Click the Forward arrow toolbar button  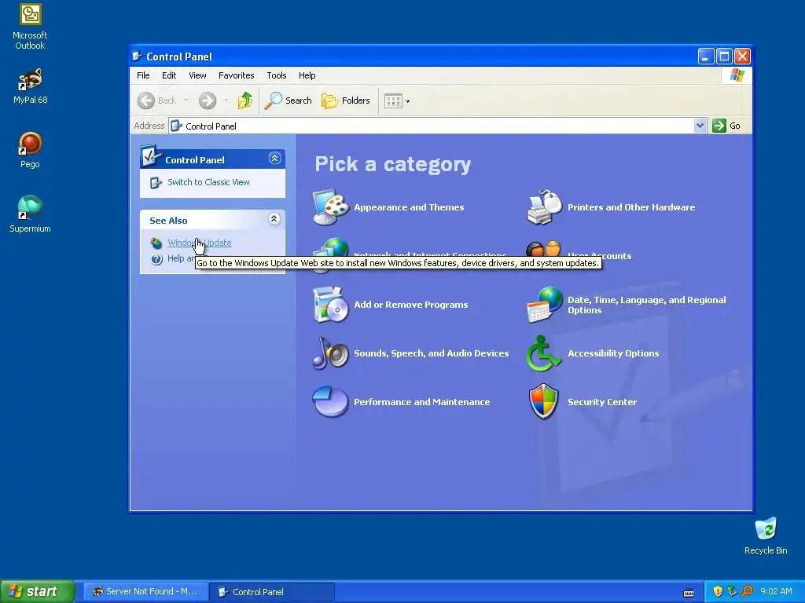tap(208, 100)
